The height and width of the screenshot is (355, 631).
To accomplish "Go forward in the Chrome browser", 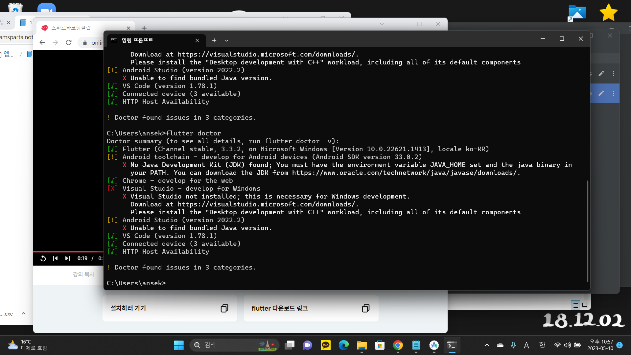I will pos(55,42).
